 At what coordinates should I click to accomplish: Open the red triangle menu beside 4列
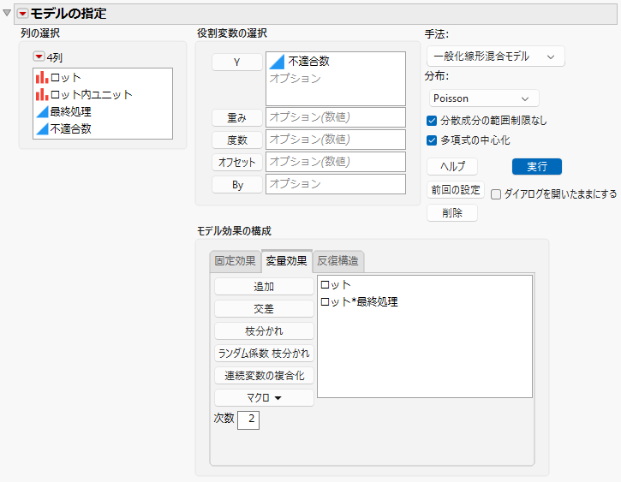click(39, 57)
